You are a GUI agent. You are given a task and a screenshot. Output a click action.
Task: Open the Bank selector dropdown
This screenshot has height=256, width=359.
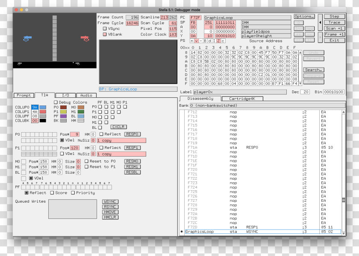click(268, 105)
